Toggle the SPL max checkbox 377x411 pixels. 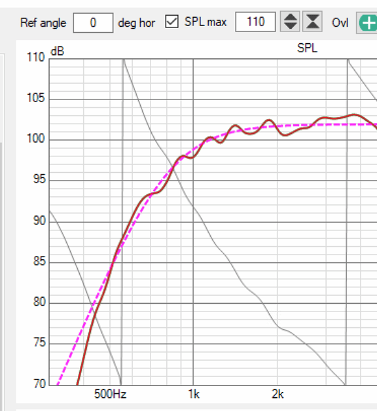pos(172,22)
